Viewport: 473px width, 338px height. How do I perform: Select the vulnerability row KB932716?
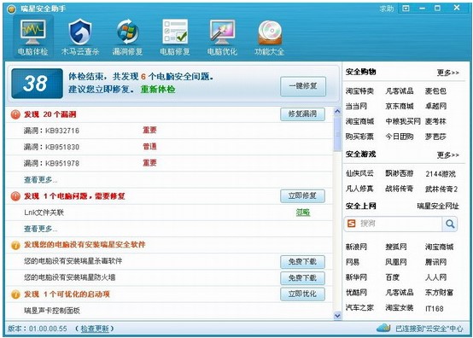[x=169, y=131]
